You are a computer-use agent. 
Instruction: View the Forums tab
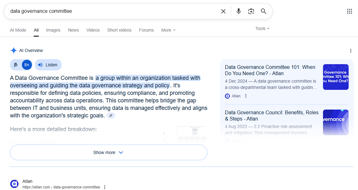click(x=146, y=30)
